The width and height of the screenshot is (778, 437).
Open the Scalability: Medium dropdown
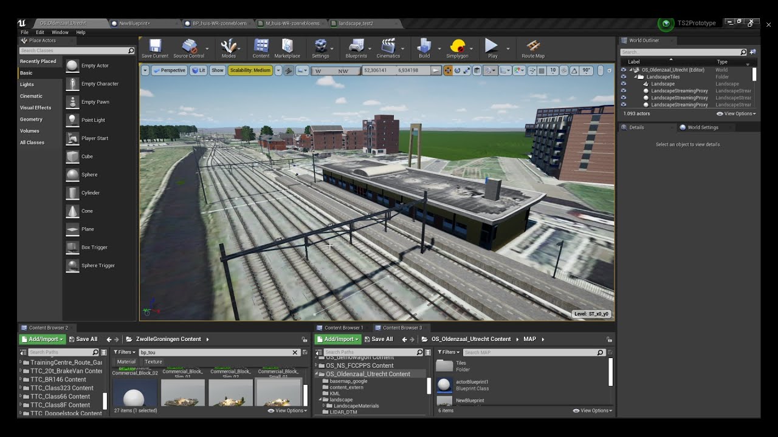tap(250, 70)
